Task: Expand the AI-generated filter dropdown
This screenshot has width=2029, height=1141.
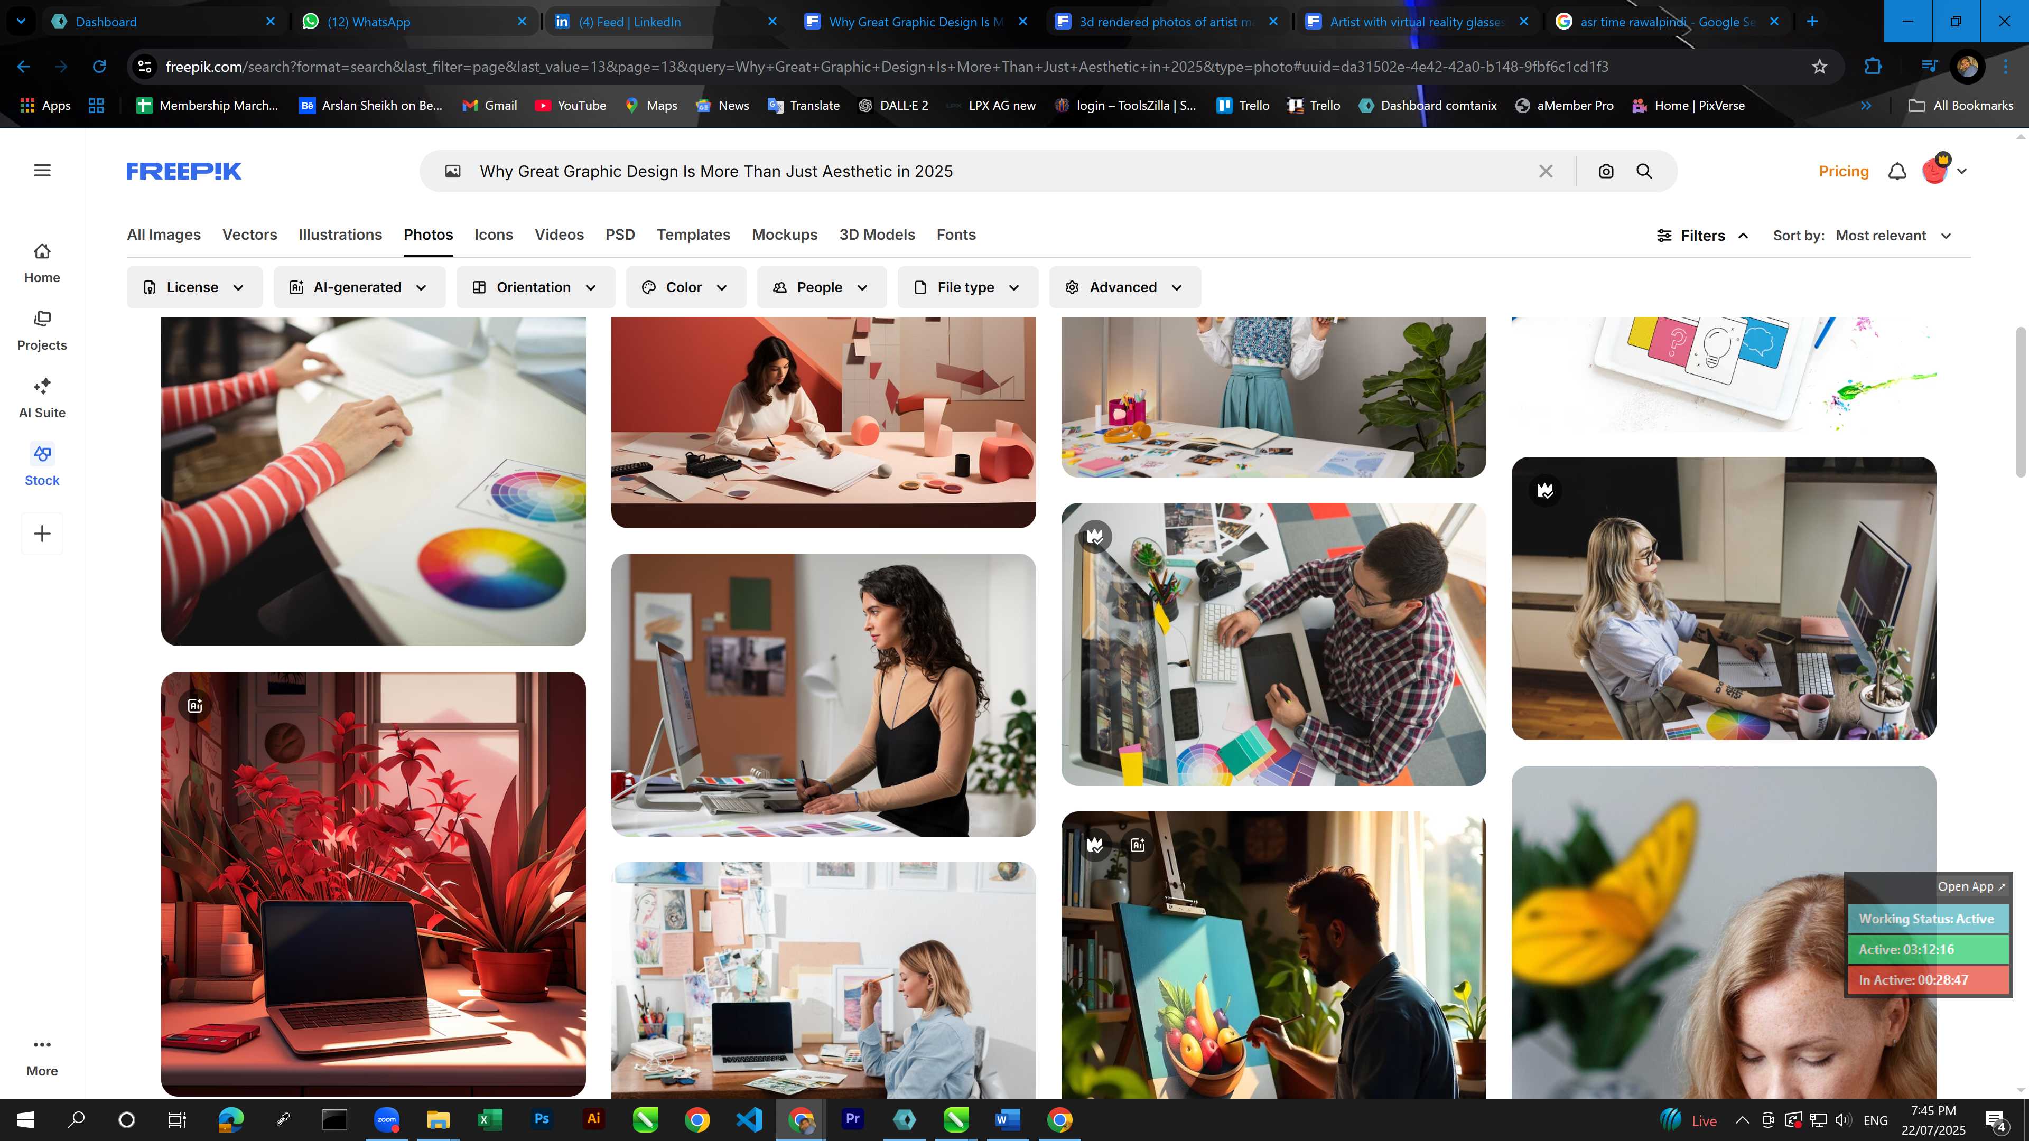Action: coord(359,287)
